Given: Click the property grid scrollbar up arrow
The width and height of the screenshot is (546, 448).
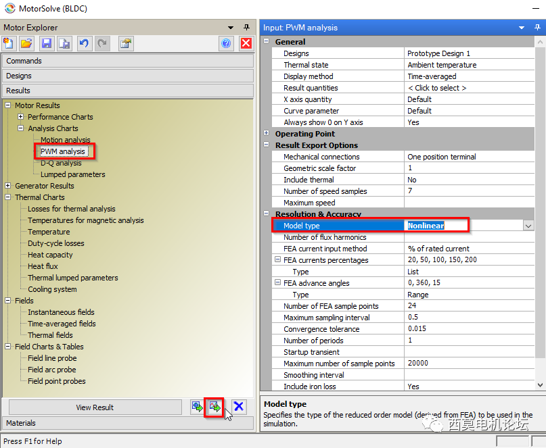Looking at the screenshot, I should 540,42.
